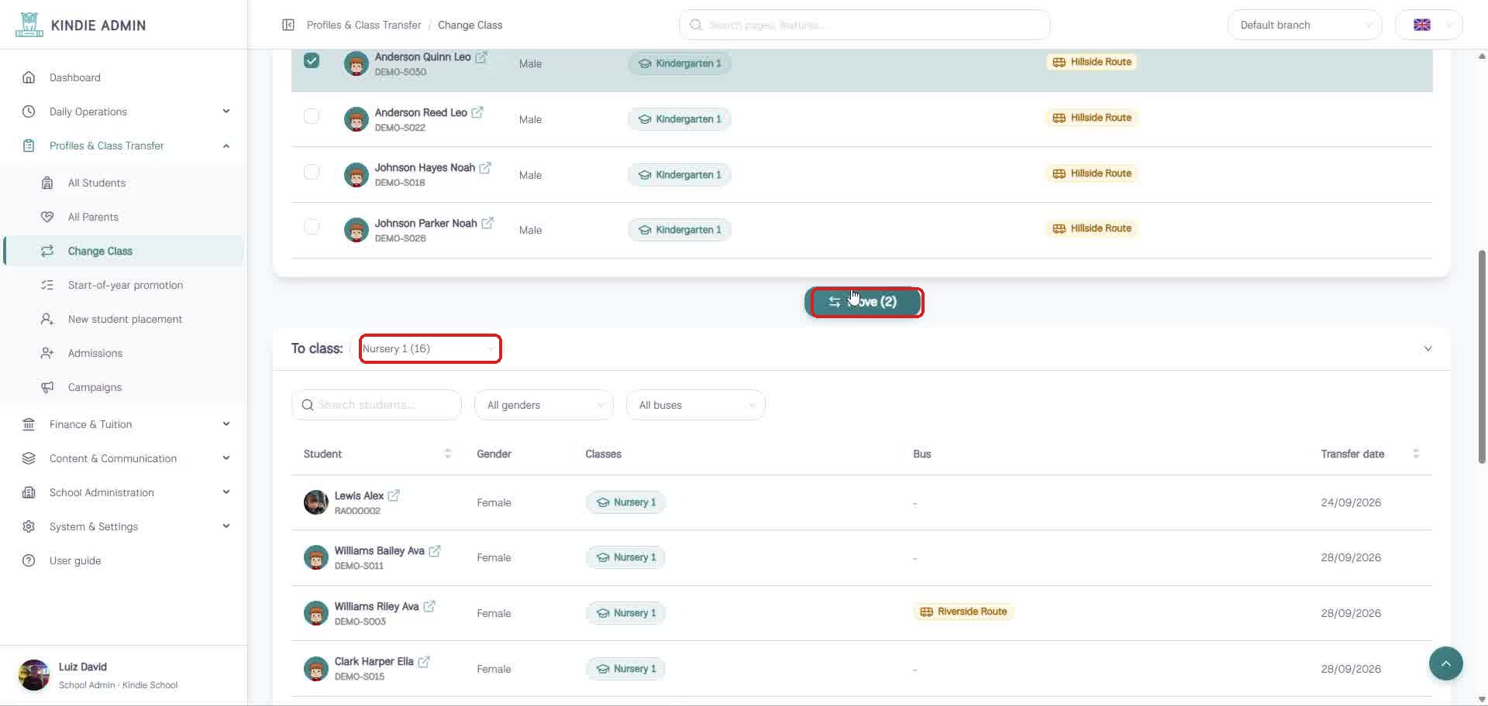Open external link icon for Williams Riley Ava

pos(429,606)
